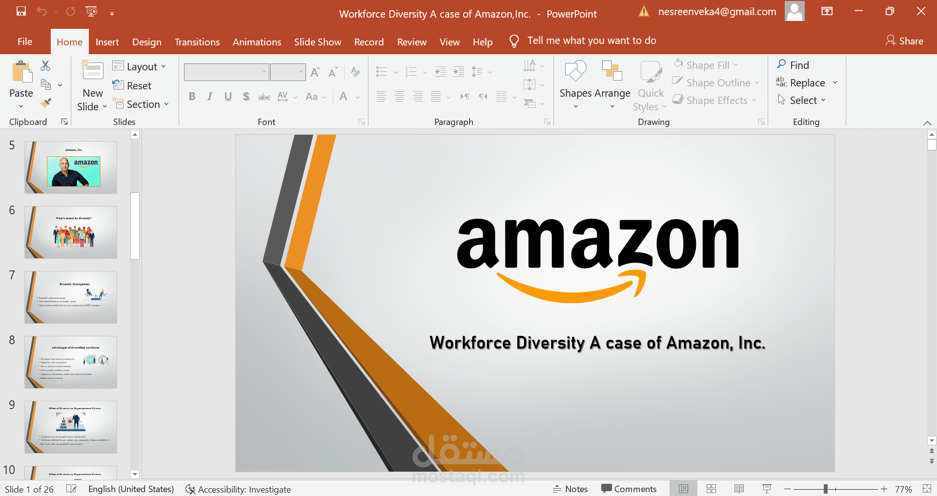Toggle Italic formatting
Image resolution: width=937 pixels, height=496 pixels.
210,97
